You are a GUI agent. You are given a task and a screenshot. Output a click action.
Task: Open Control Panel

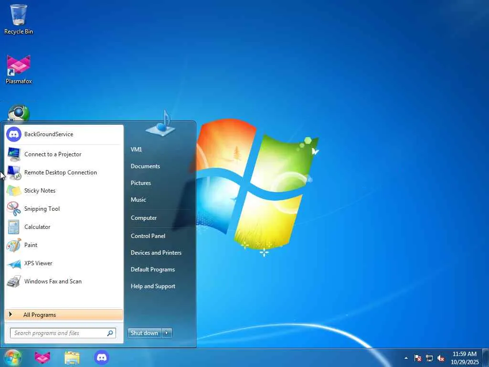pos(148,236)
